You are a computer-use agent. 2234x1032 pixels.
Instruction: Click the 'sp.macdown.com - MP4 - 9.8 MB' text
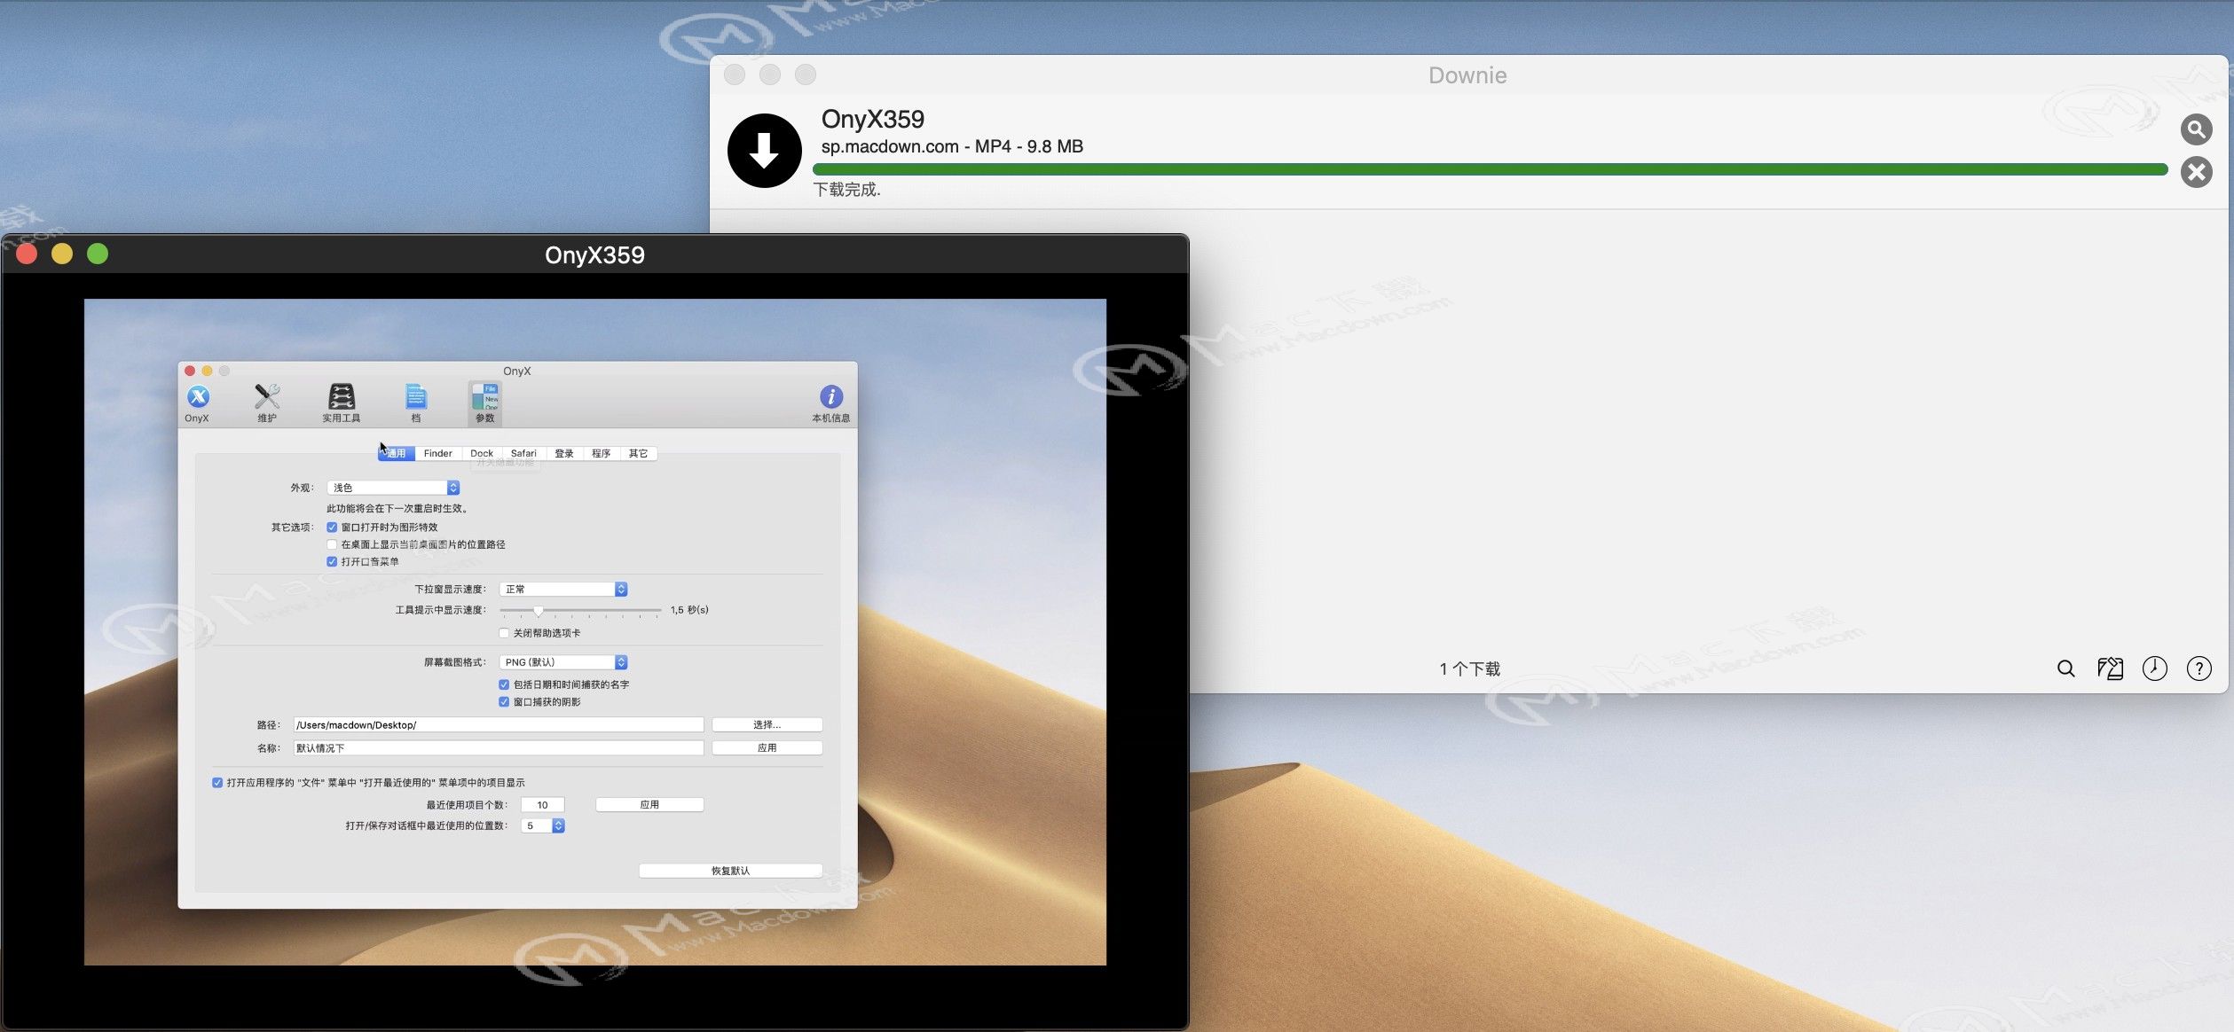[x=952, y=146]
